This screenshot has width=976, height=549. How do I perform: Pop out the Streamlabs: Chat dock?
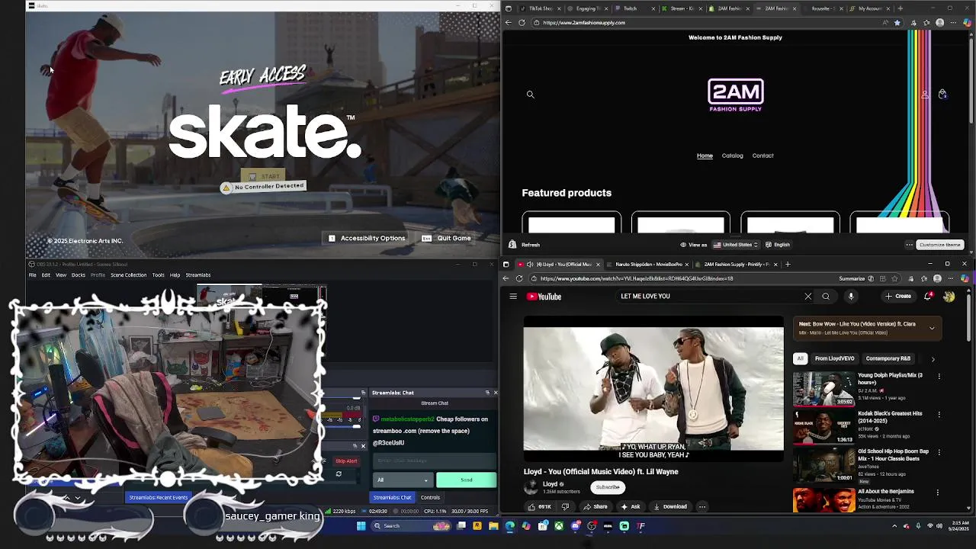[x=487, y=393]
